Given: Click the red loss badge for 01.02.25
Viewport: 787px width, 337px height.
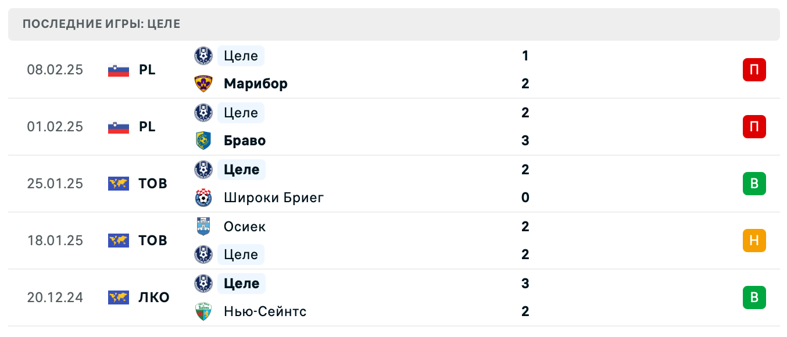Looking at the screenshot, I should click(754, 127).
